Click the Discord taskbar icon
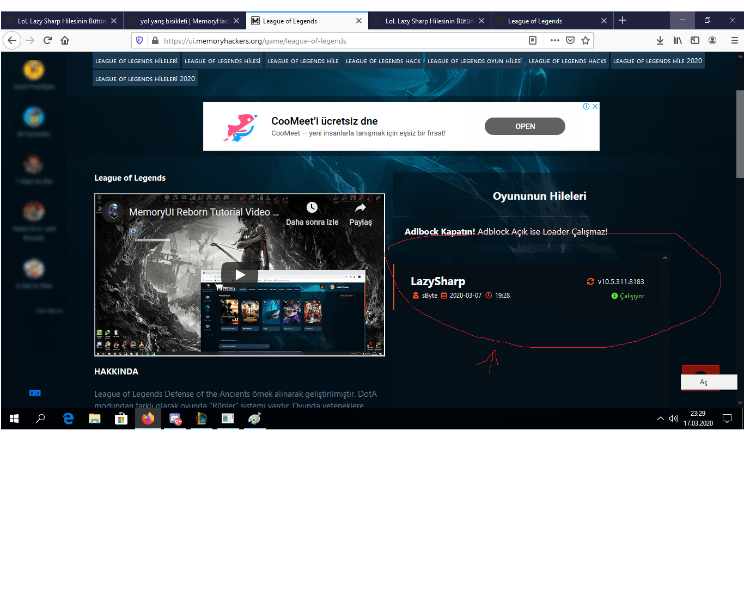Viewport: 744px width, 603px height. (x=175, y=419)
